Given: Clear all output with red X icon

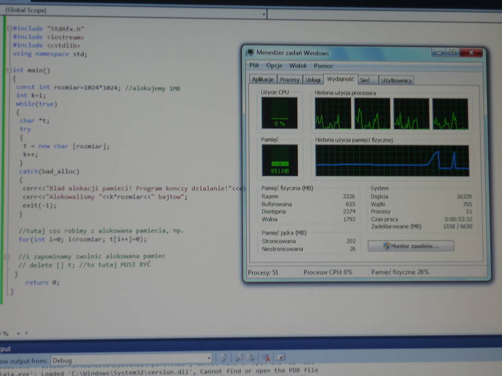Looking at the screenshot, I should 267,357.
